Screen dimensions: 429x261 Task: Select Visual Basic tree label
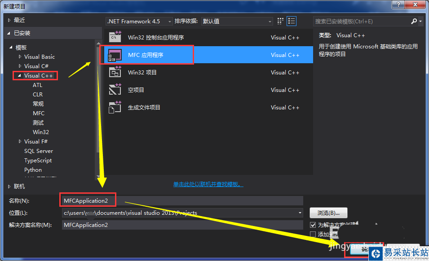40,57
